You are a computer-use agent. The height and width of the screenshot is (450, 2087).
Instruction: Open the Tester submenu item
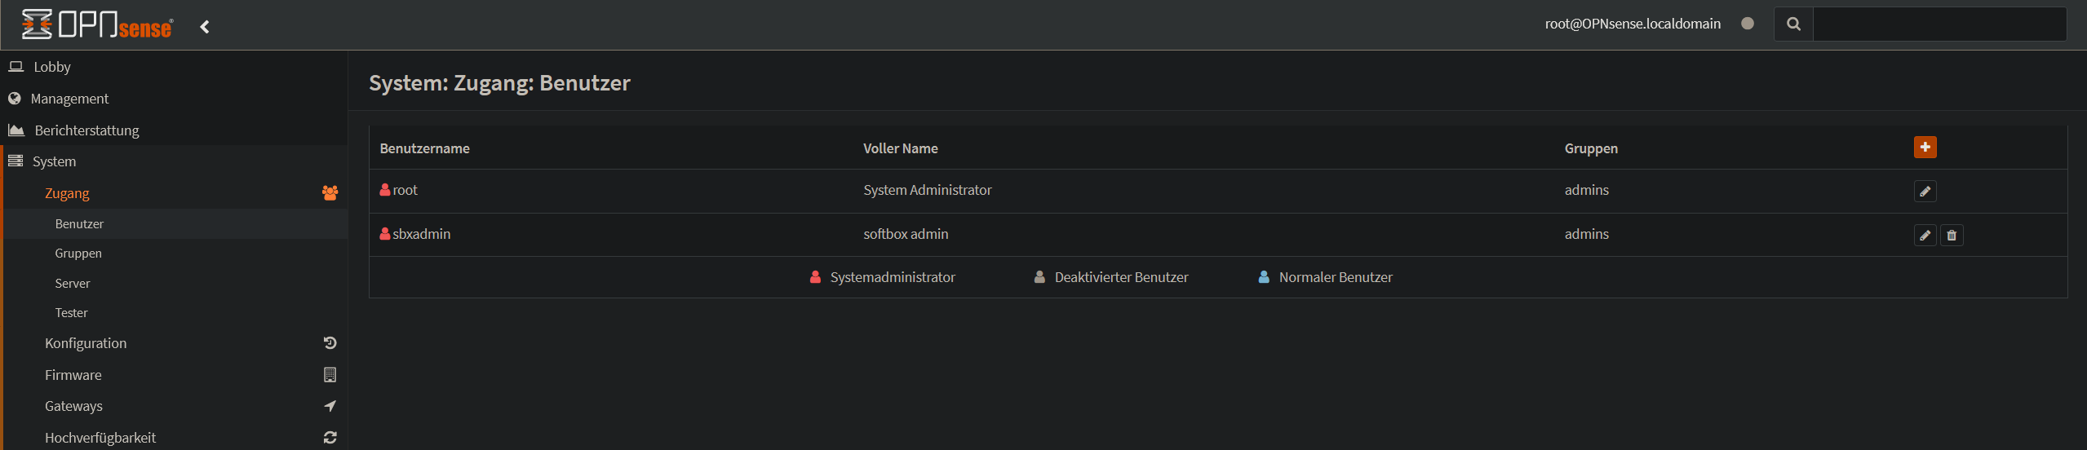(71, 313)
